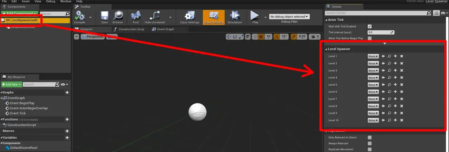Open Level 3 None dropdown

[373, 71]
